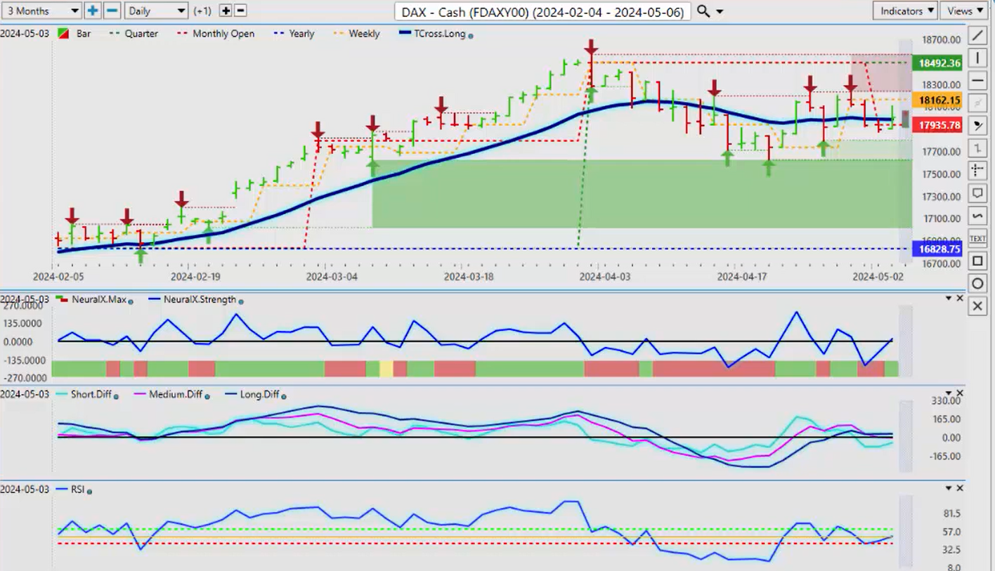Click the 2024-05-02 date axis label
This screenshot has width=995, height=571.
coord(877,277)
